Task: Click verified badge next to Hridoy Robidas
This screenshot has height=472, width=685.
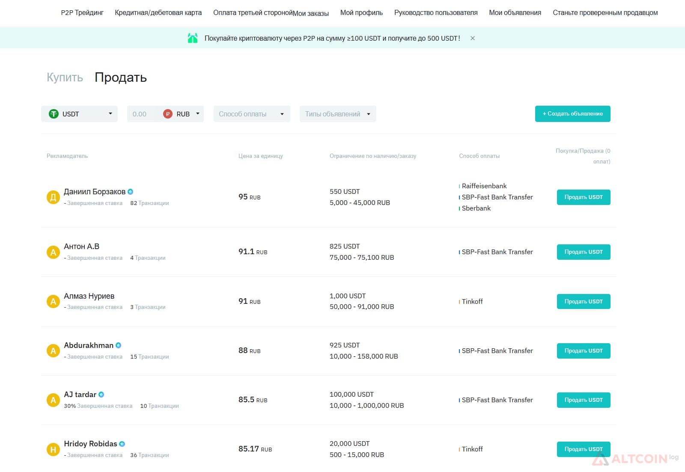Action: pos(122,444)
